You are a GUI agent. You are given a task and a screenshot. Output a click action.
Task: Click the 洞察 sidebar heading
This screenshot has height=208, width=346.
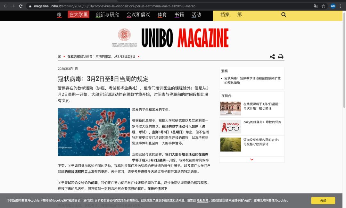coord(225,71)
